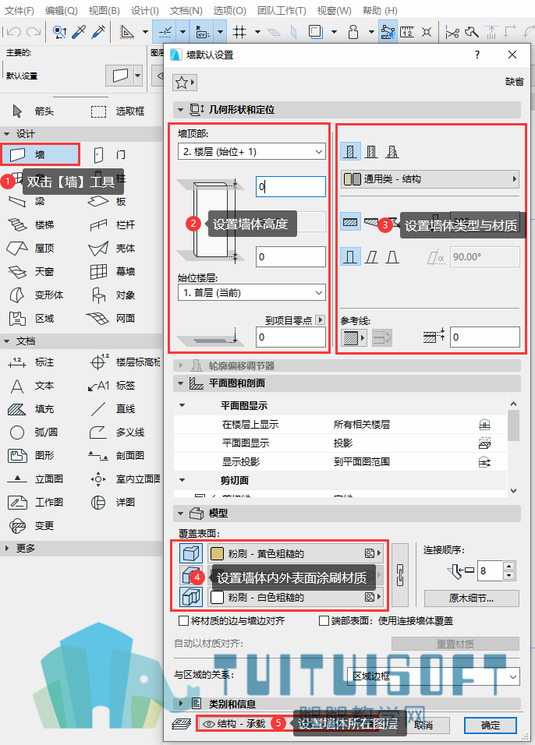Open the 团队工作(T) menu
This screenshot has width=535, height=745.
click(x=282, y=10)
